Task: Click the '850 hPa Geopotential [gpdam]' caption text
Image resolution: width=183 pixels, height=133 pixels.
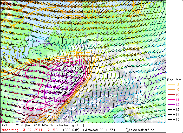Action: pos(59,125)
